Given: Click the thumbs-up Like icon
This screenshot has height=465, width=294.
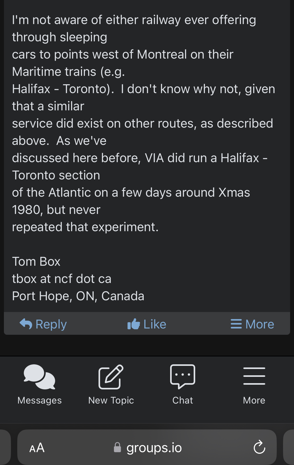Looking at the screenshot, I should 134,324.
